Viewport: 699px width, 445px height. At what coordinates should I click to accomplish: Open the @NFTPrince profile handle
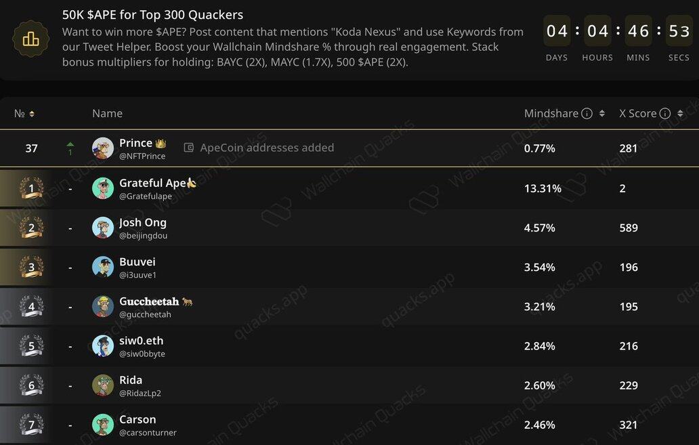coord(142,156)
